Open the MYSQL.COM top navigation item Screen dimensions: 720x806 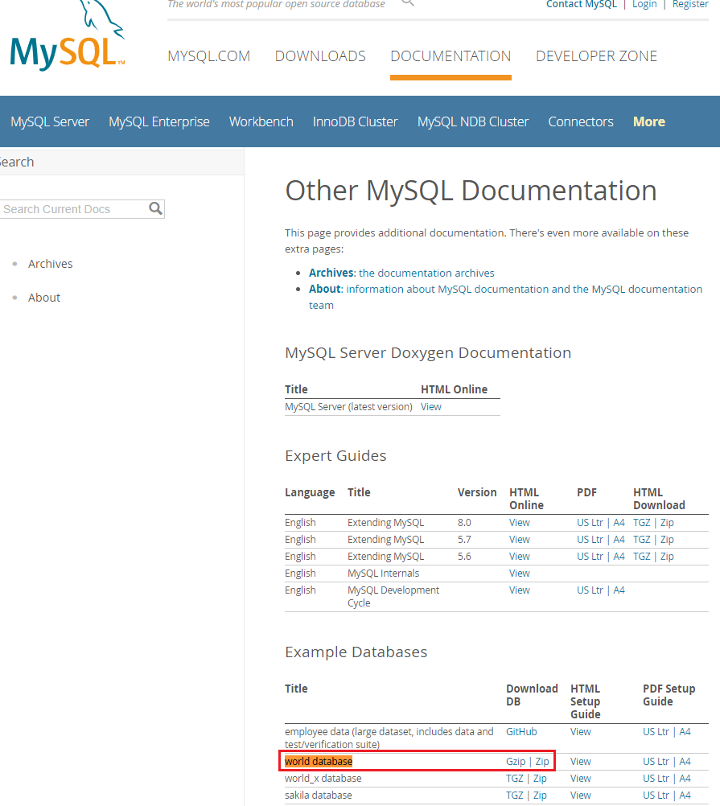click(208, 56)
